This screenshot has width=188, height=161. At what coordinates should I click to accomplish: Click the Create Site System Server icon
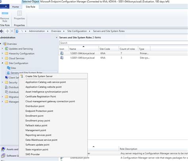(22, 76)
